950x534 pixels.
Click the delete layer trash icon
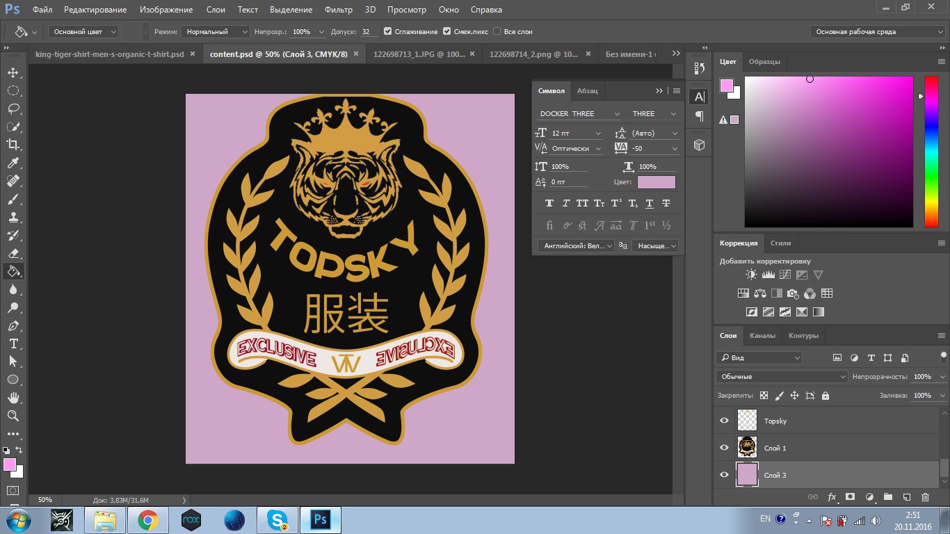coord(925,497)
